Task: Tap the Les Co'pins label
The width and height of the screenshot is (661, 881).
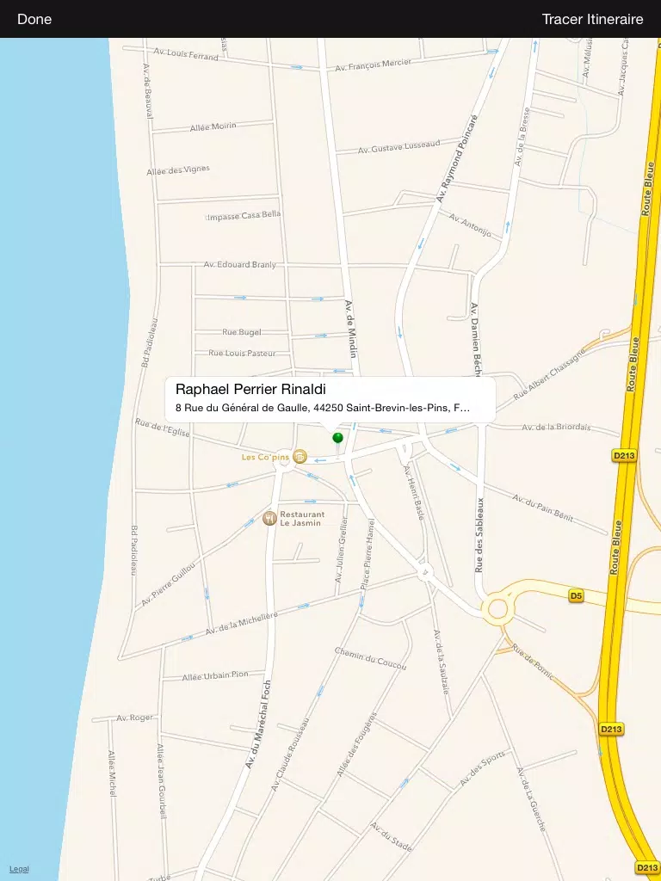Action: pos(265,457)
